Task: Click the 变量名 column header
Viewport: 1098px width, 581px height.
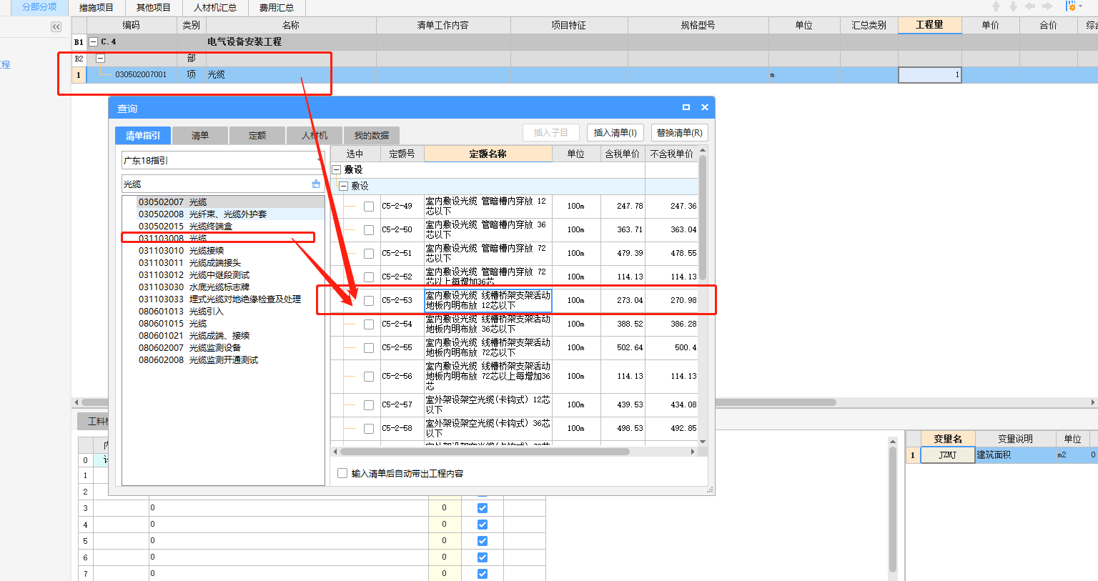Action: coord(947,439)
